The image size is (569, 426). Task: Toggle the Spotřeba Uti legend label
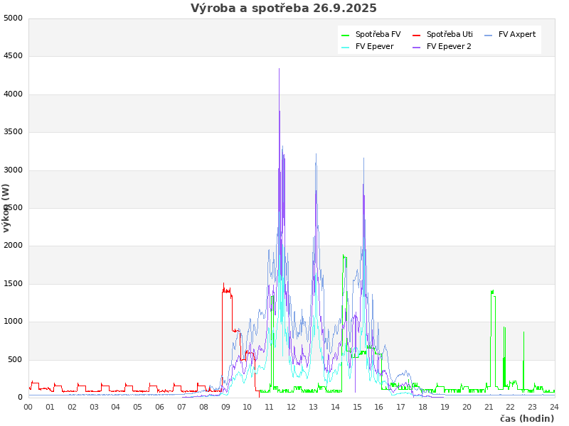coord(450,35)
